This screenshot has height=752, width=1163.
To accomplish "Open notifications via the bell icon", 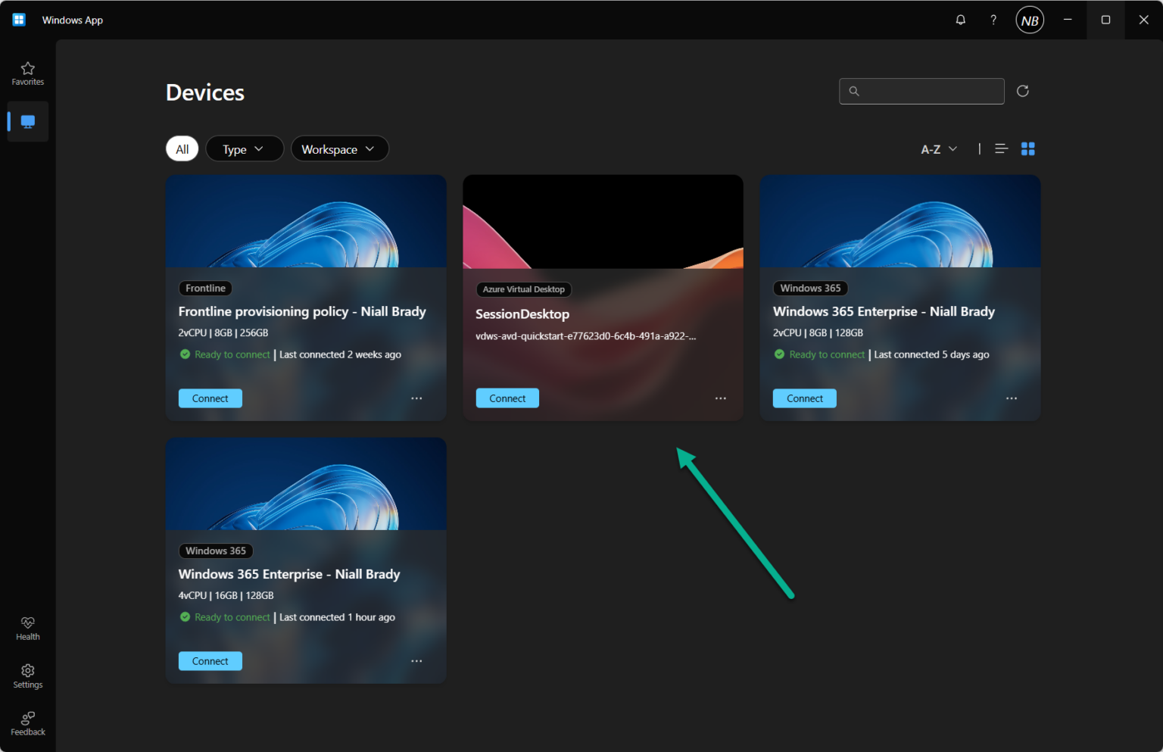I will tap(960, 20).
